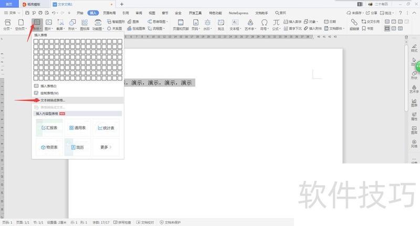Click the Find (查找) search box
The height and width of the screenshot is (226, 420).
[281, 13]
